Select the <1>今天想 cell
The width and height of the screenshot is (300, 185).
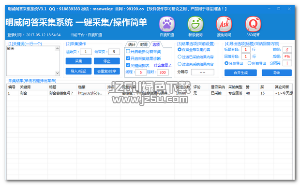283,93
